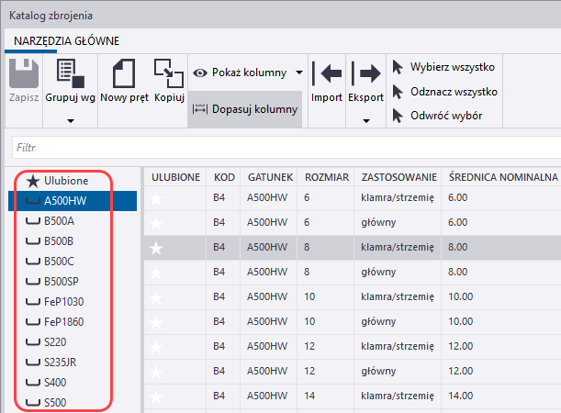Click the Filtr search input field
This screenshot has height=413, width=561.
click(x=285, y=147)
